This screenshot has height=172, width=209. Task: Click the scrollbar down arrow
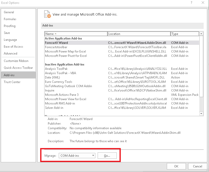201,113
